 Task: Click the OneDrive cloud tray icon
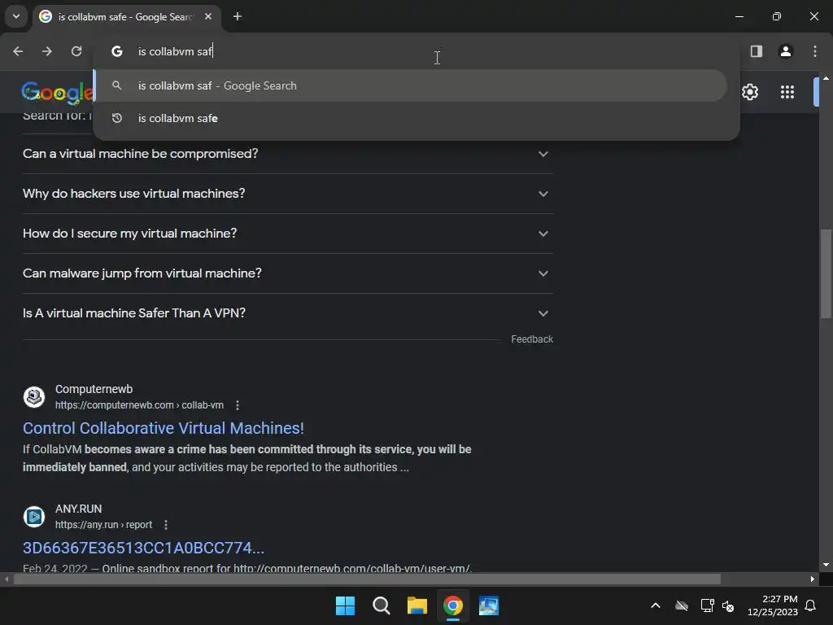tap(682, 605)
